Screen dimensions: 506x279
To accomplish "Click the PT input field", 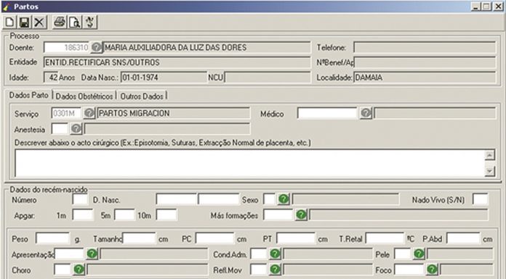I will [x=296, y=238].
